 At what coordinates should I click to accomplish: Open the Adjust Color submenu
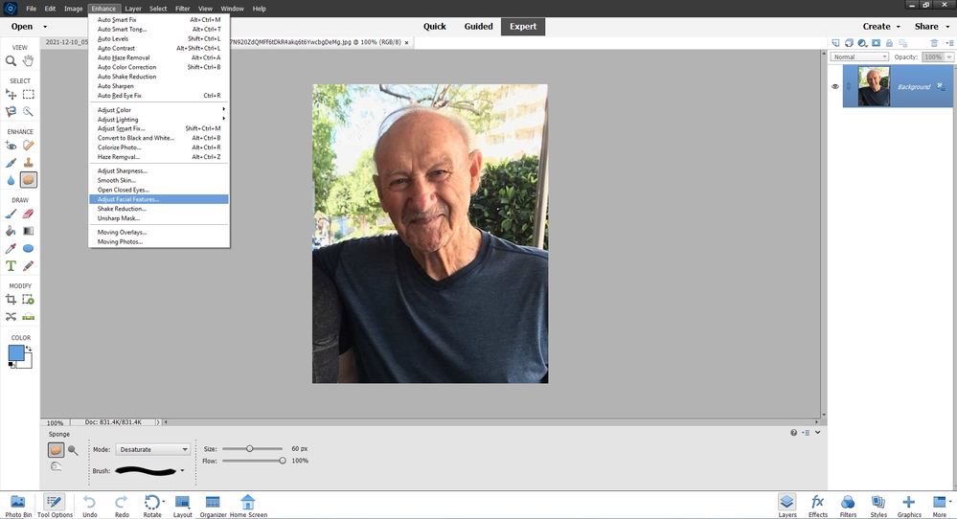159,110
